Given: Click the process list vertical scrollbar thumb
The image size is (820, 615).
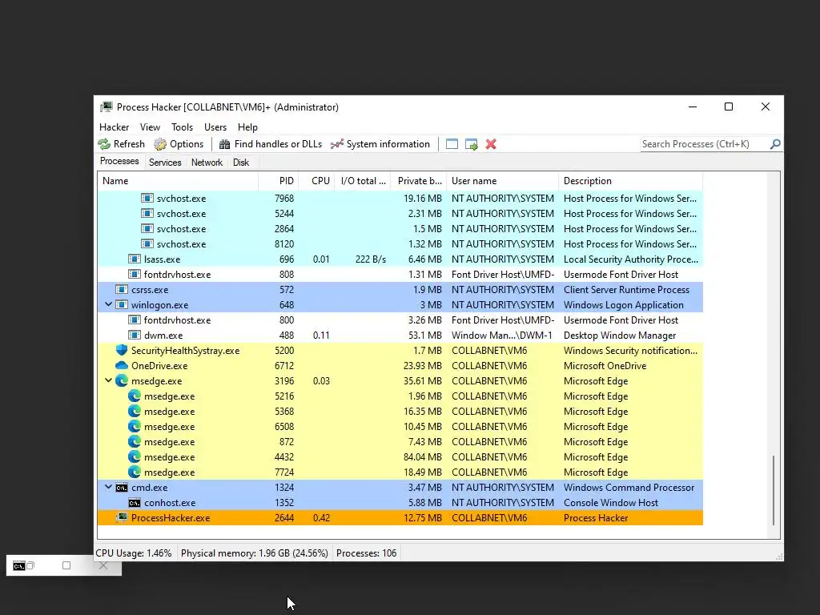Looking at the screenshot, I should point(773,490).
